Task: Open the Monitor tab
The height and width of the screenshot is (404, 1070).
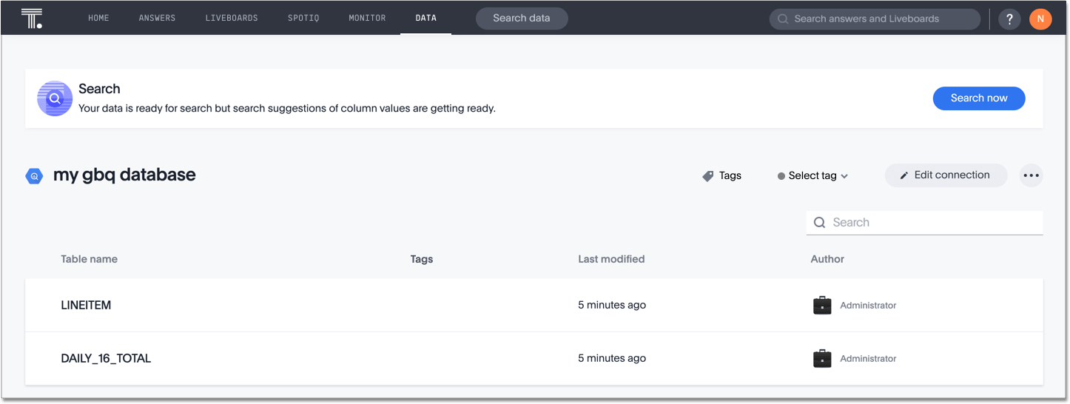Action: click(367, 18)
